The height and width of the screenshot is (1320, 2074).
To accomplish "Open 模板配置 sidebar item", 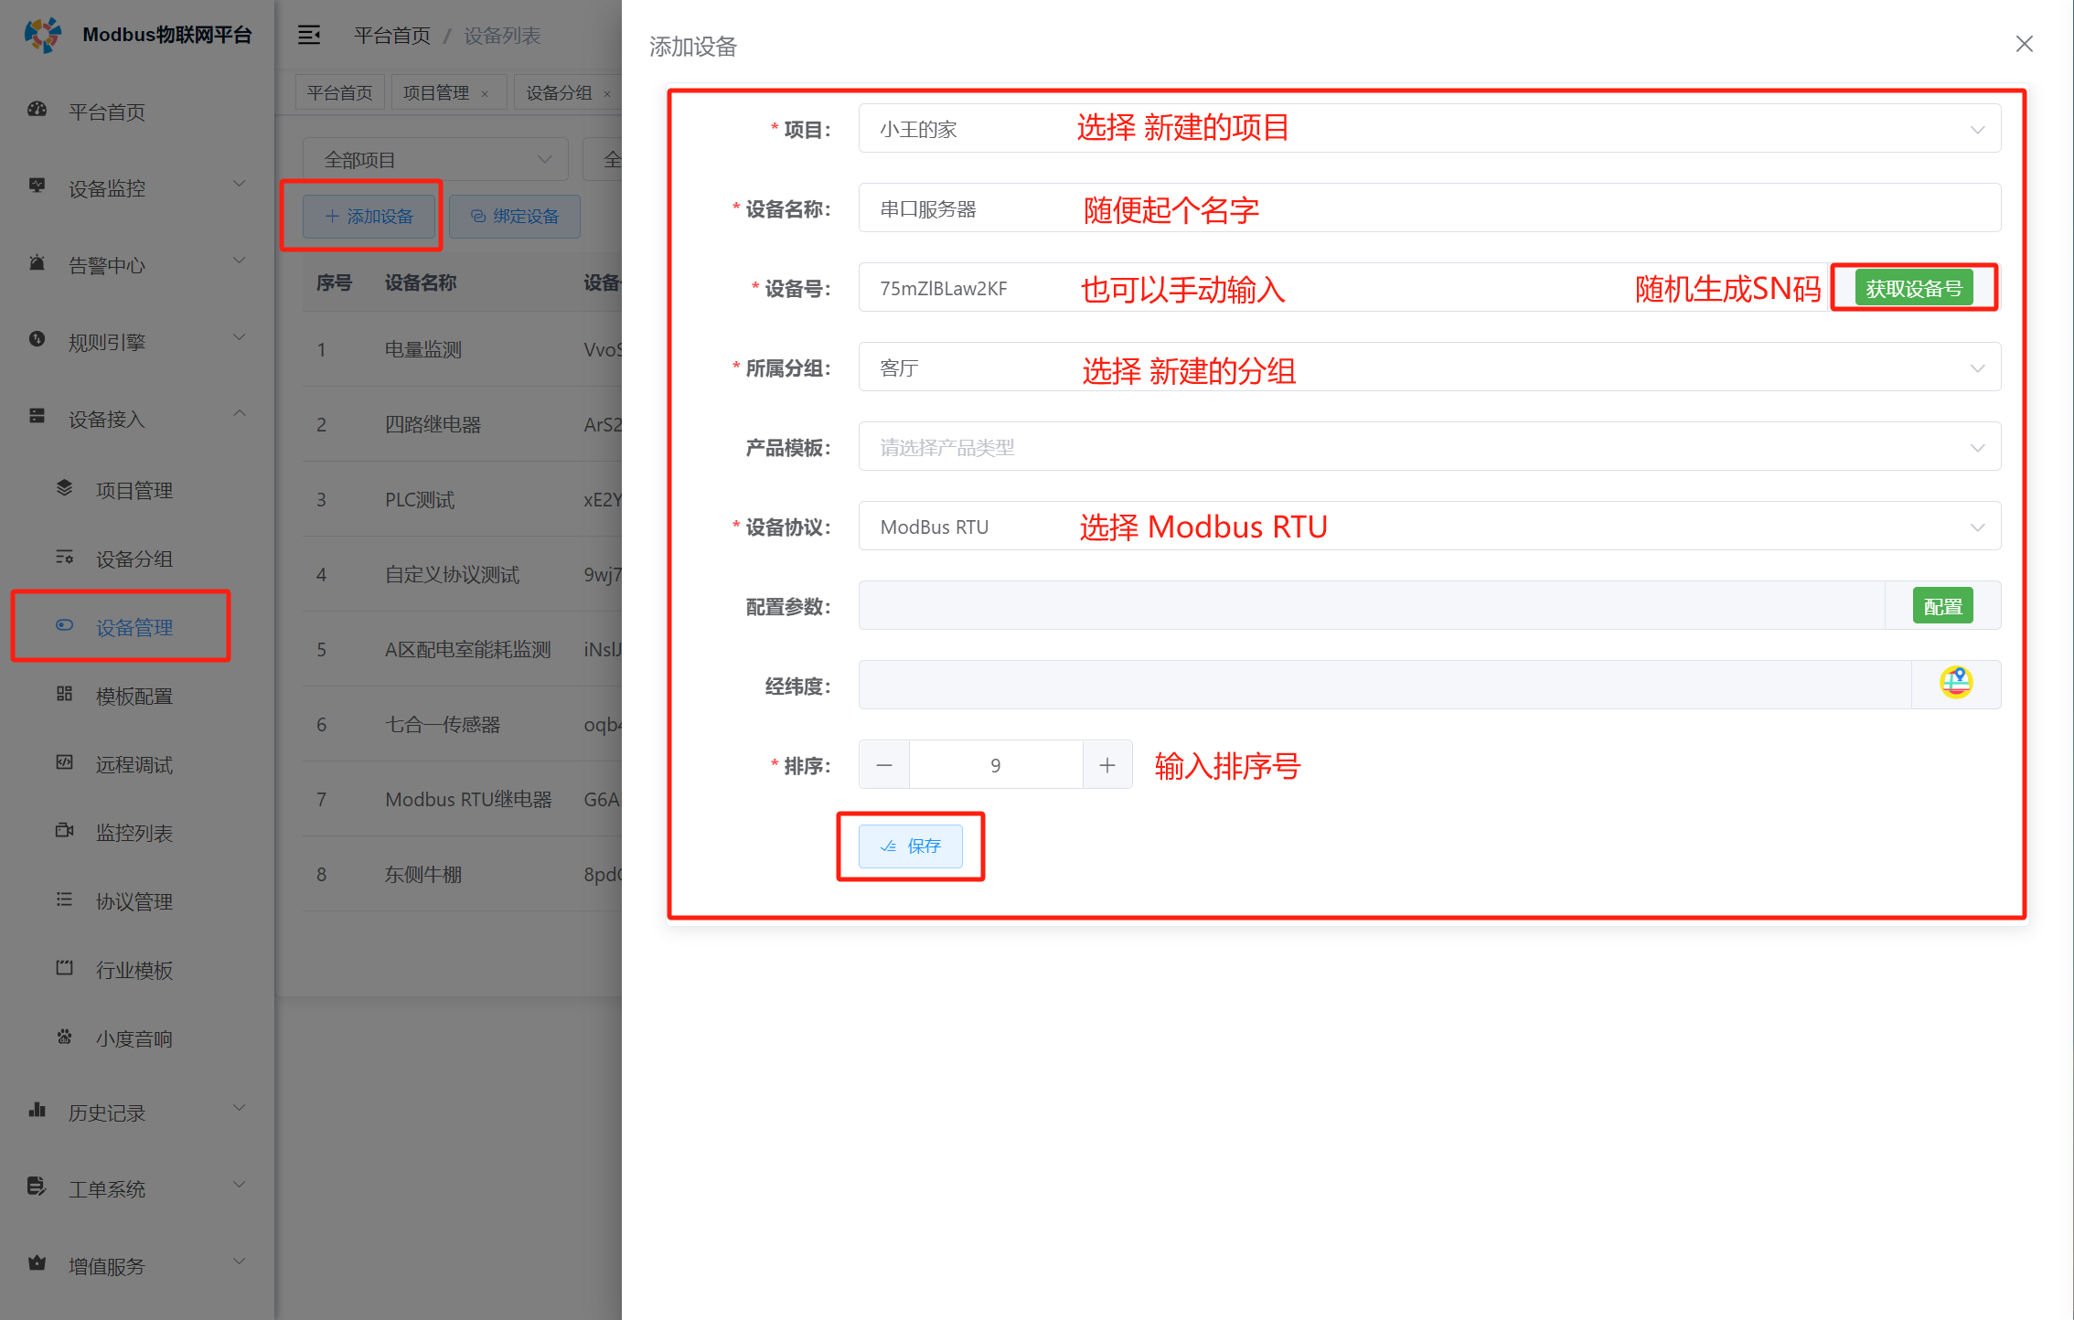I will click(x=134, y=696).
